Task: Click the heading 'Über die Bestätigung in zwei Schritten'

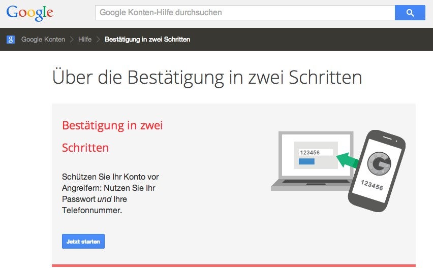Action: tap(207, 77)
